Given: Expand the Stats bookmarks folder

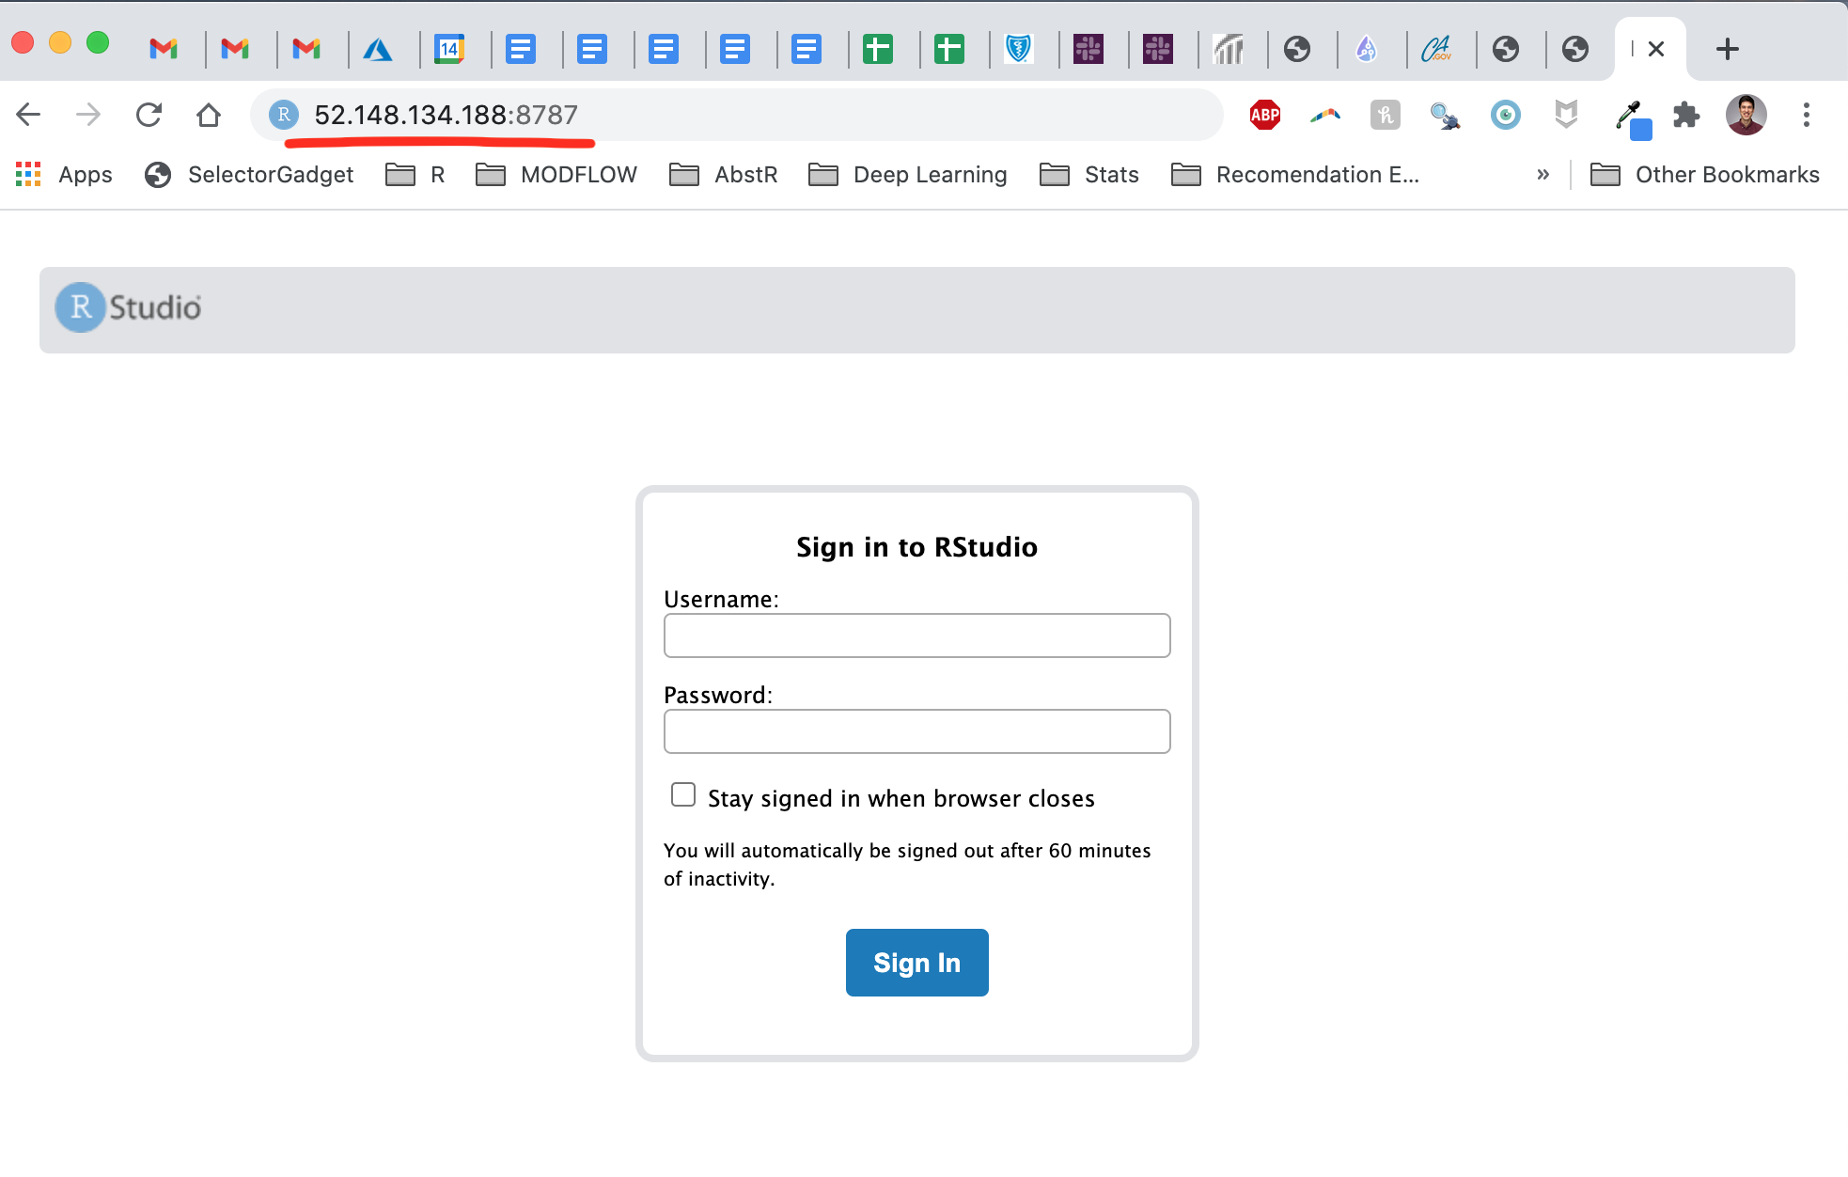Looking at the screenshot, I should (1089, 175).
